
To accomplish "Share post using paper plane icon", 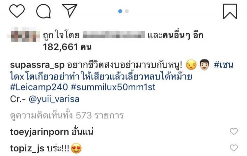I will 69,11.
